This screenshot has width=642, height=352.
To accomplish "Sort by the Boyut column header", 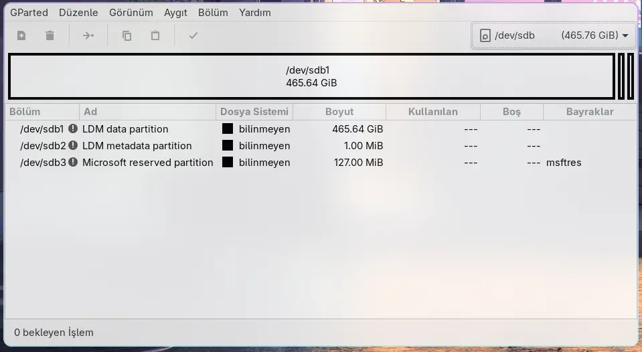I will coord(339,112).
